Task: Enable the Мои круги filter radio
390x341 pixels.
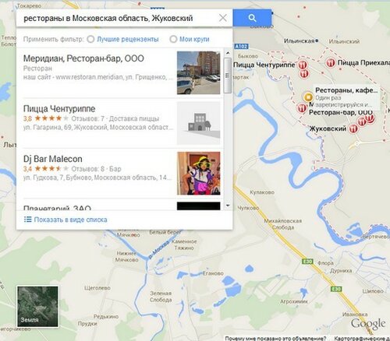Action: pos(173,39)
